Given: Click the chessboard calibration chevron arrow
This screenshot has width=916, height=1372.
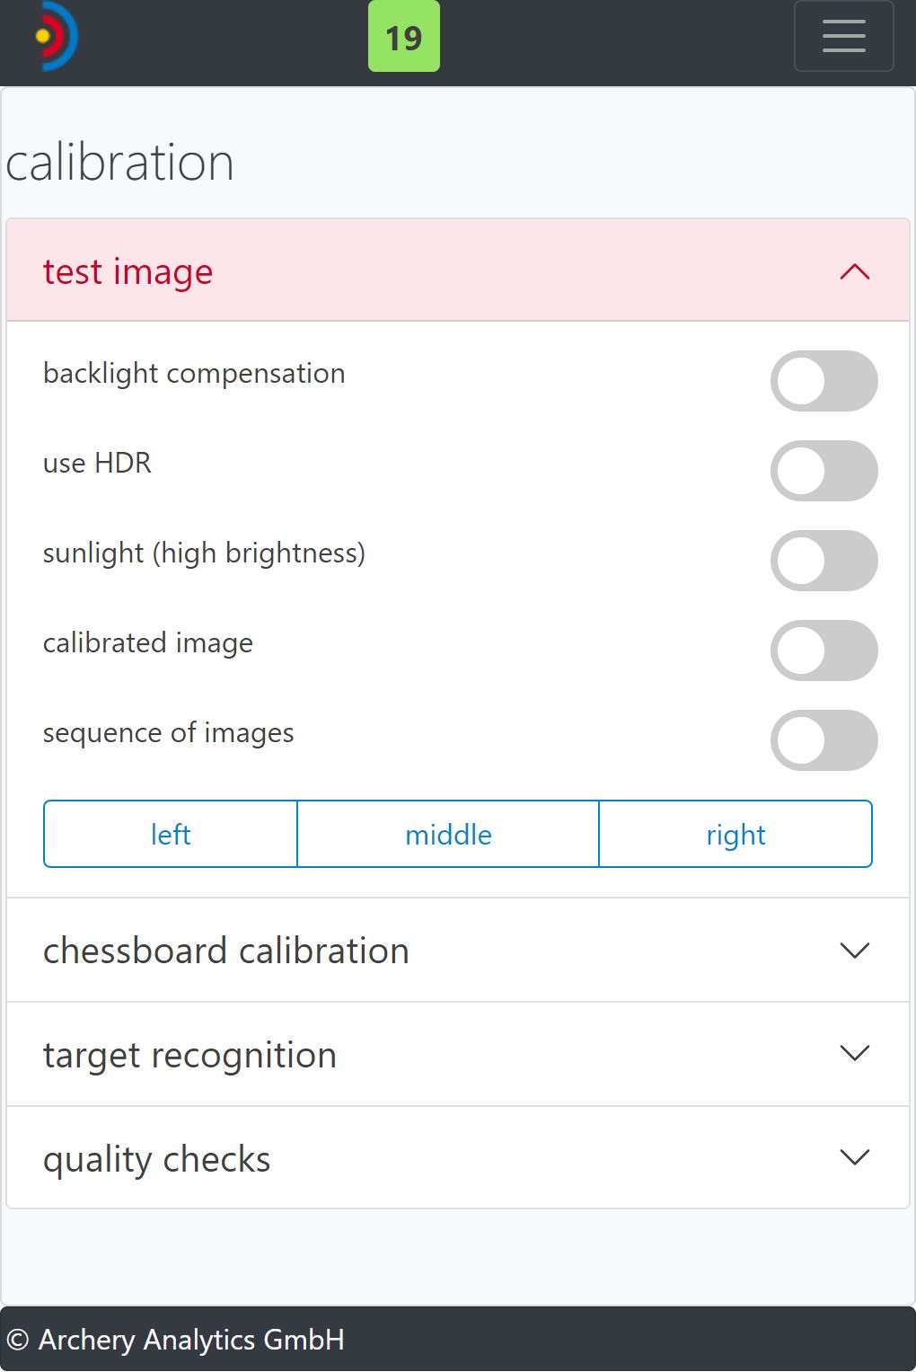Looking at the screenshot, I should point(854,951).
